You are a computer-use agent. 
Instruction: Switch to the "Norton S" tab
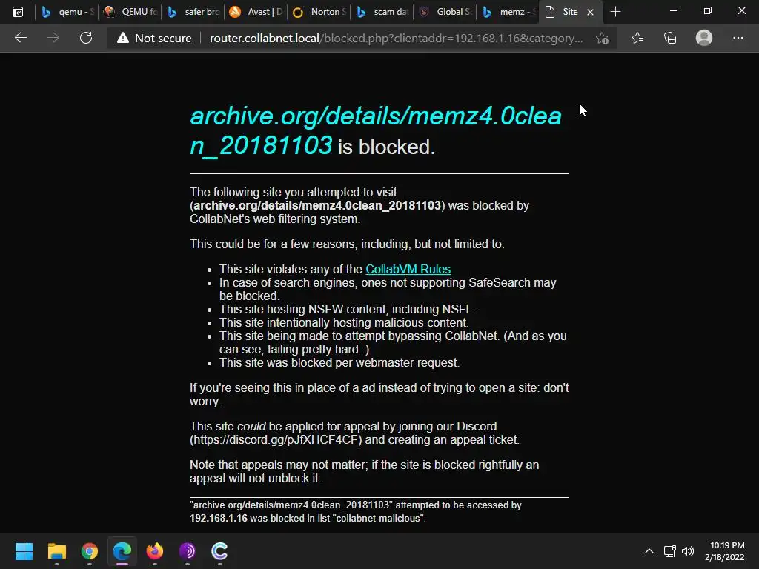[319, 12]
